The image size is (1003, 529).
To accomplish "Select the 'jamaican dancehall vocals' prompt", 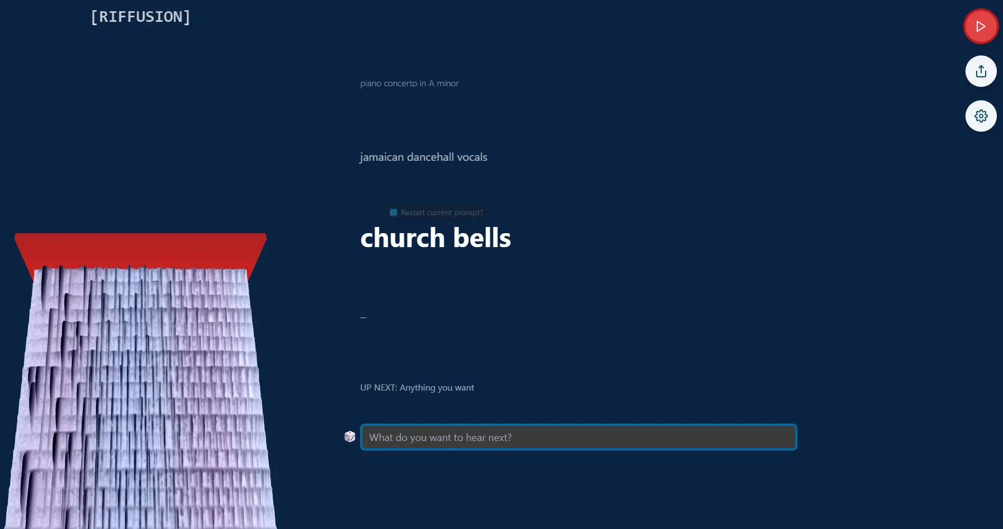I will click(x=423, y=157).
